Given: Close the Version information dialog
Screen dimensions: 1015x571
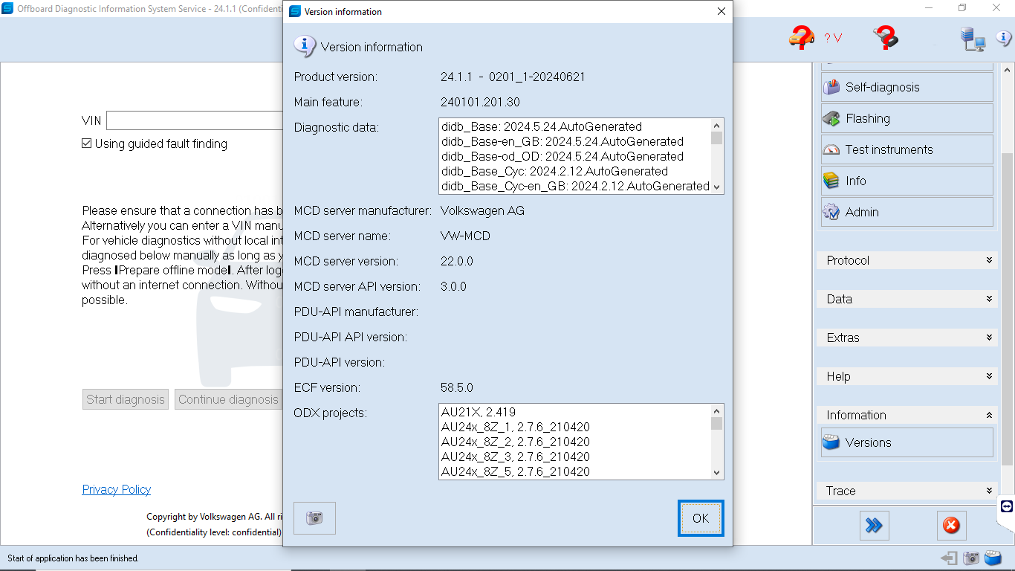Looking at the screenshot, I should click(721, 11).
